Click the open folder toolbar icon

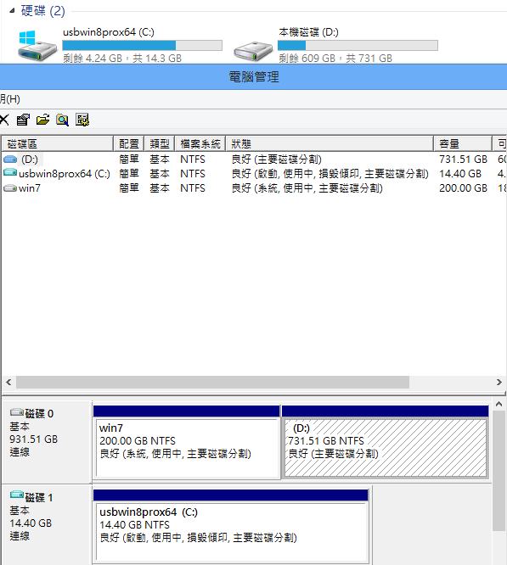pos(43,120)
